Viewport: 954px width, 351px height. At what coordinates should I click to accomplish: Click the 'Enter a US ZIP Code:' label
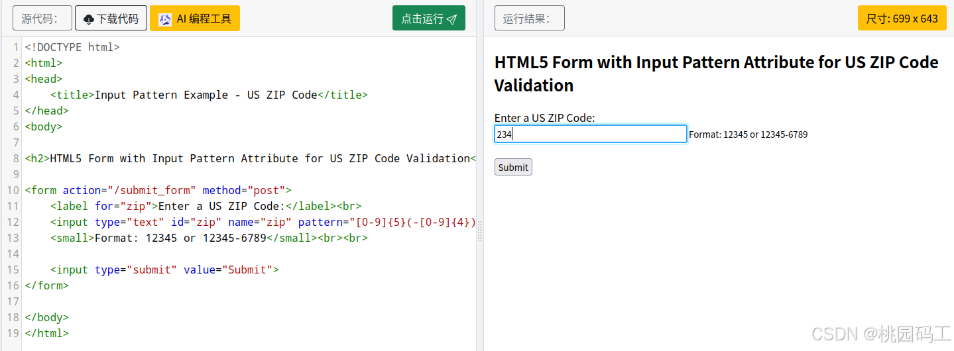[x=545, y=118]
